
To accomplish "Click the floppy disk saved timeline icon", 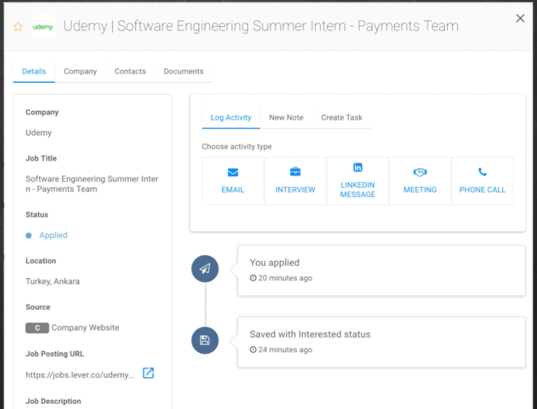I will [205, 340].
